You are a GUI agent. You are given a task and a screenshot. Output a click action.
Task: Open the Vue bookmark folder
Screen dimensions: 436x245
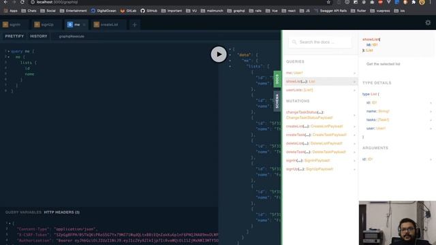[x=271, y=11]
